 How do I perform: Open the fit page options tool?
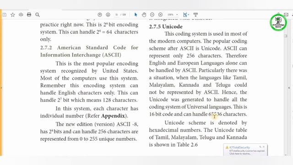pyautogui.click(x=186, y=15)
